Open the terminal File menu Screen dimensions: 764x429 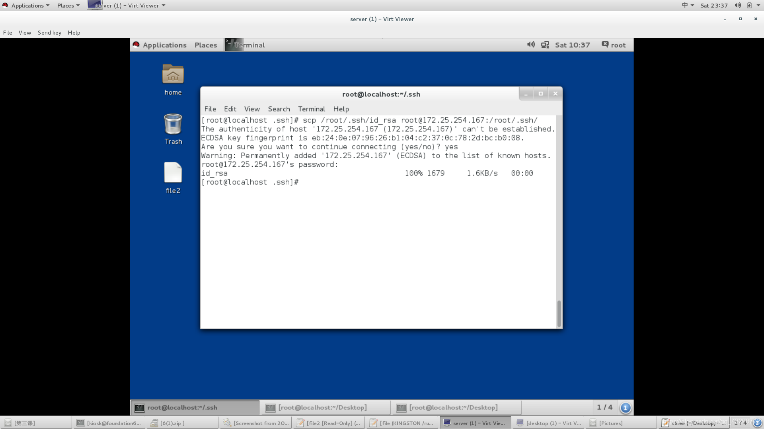210,109
